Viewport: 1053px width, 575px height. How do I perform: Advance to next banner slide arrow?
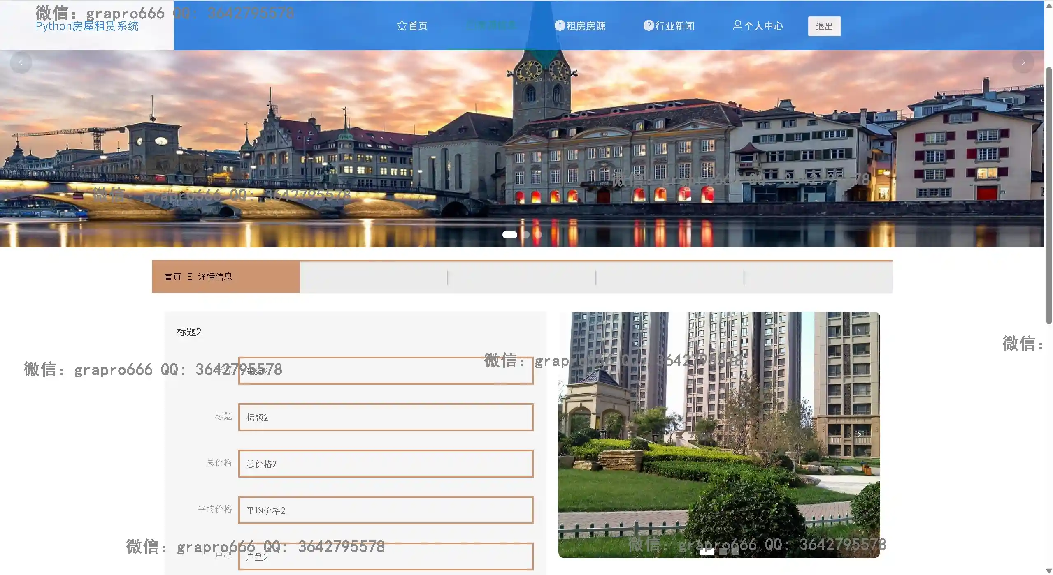(x=1023, y=62)
